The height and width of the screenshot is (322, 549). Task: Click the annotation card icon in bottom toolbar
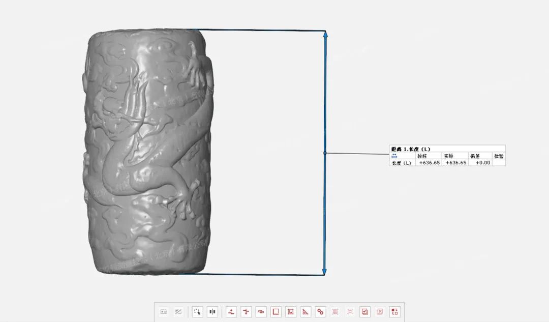164,311
